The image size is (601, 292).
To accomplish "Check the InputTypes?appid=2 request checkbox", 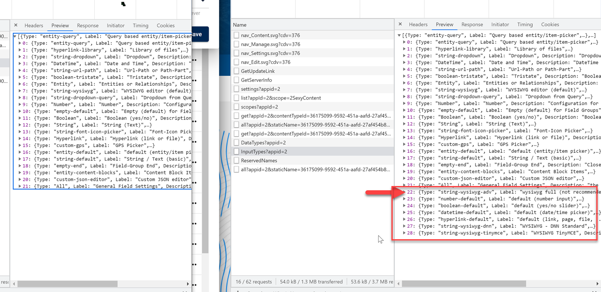I will (236, 151).
